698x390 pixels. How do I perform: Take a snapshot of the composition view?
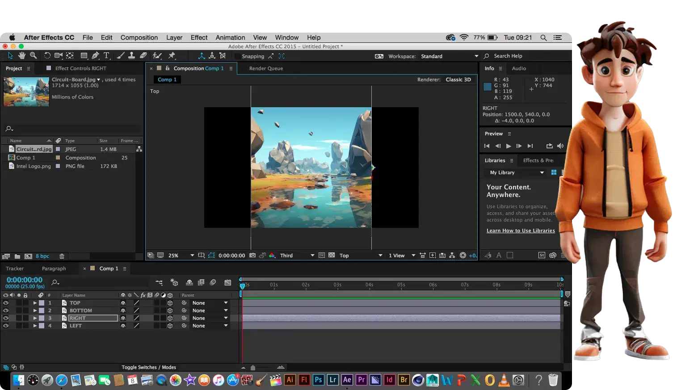[x=252, y=255]
